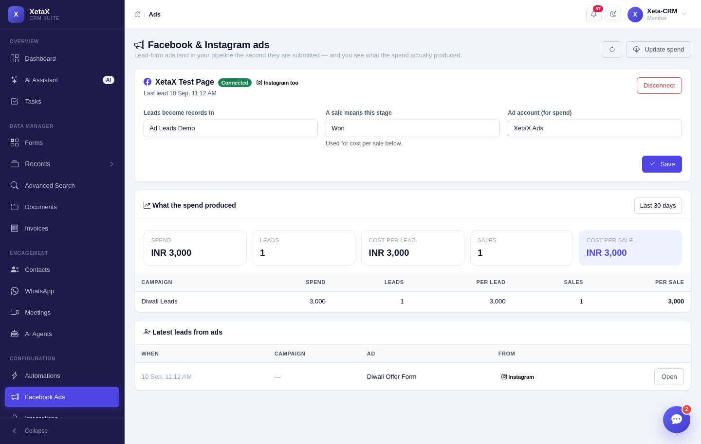Click the home breadcrumb icon
The width and height of the screenshot is (701, 444).
pos(138,14)
